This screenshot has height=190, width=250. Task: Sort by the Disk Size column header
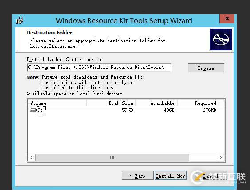tap(111, 103)
